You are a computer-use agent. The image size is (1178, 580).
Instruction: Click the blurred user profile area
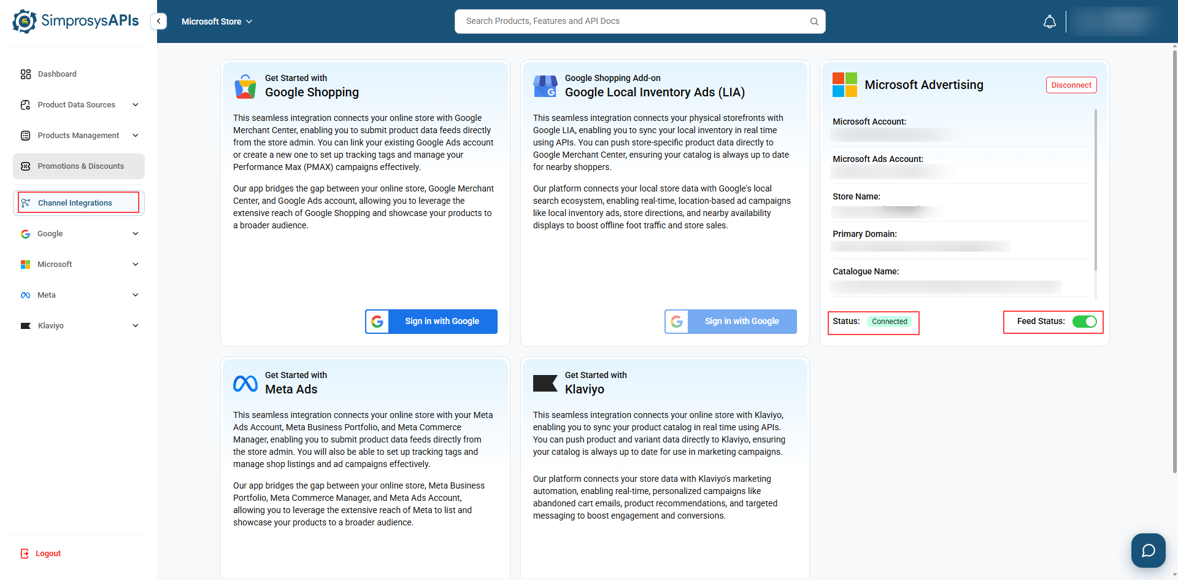pos(1115,21)
